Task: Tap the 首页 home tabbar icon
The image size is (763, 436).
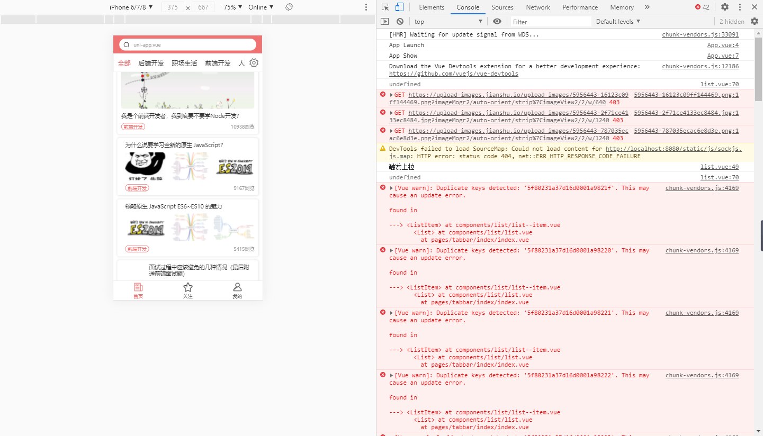Action: click(138, 290)
